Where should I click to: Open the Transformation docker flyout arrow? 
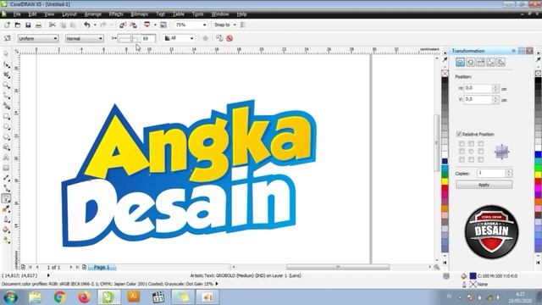pyautogui.click(x=514, y=51)
